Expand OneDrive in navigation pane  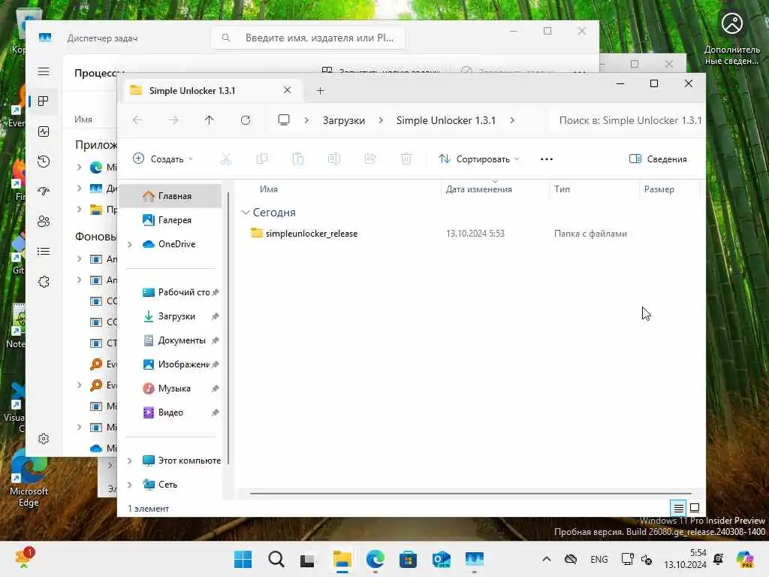click(129, 244)
